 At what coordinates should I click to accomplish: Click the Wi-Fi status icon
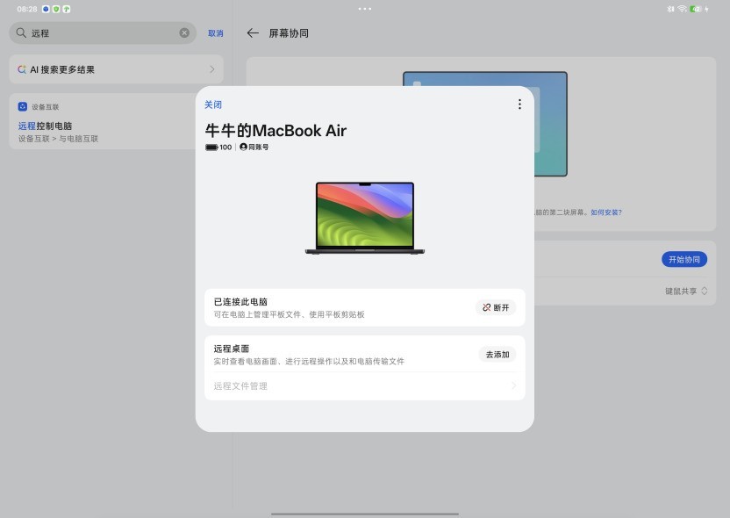click(x=682, y=8)
